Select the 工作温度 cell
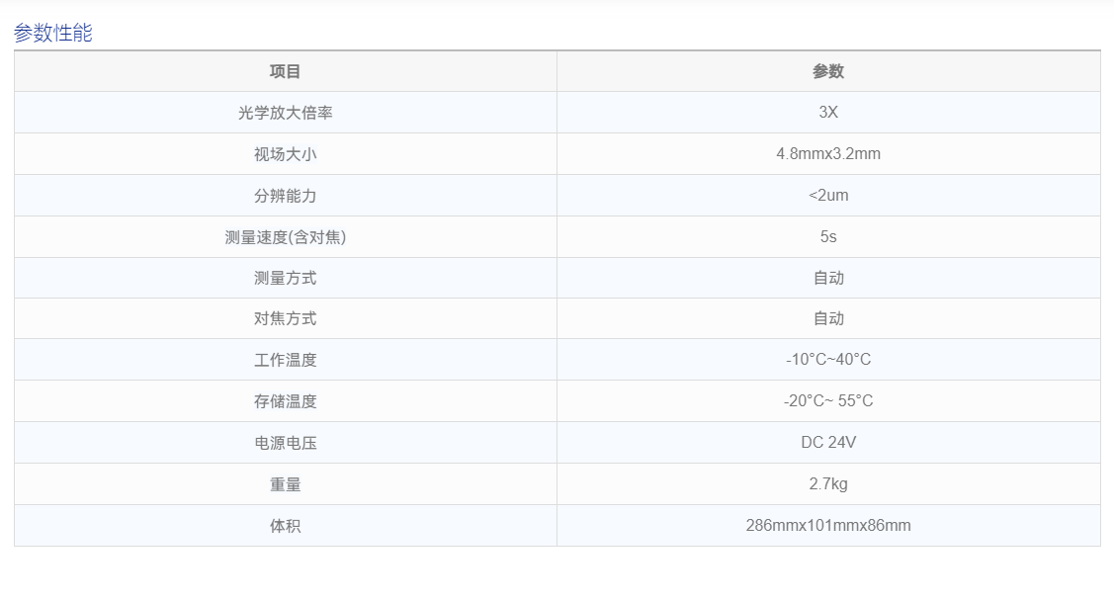The height and width of the screenshot is (603, 1114). [x=285, y=360]
